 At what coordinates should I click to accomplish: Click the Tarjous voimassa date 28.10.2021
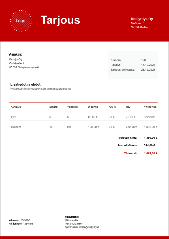tap(148, 70)
